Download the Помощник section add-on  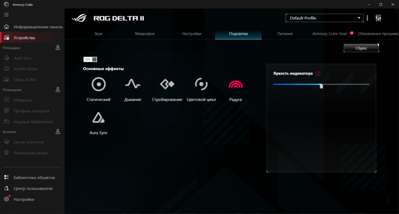58,90
